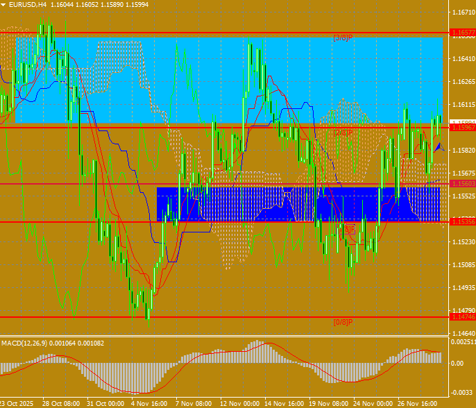Click the 1.16710 price scale value
Image resolution: width=476 pixels, height=408 pixels.
[464, 12]
